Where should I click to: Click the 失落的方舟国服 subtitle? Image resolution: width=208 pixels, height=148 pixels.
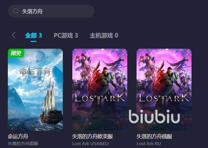tap(23, 143)
